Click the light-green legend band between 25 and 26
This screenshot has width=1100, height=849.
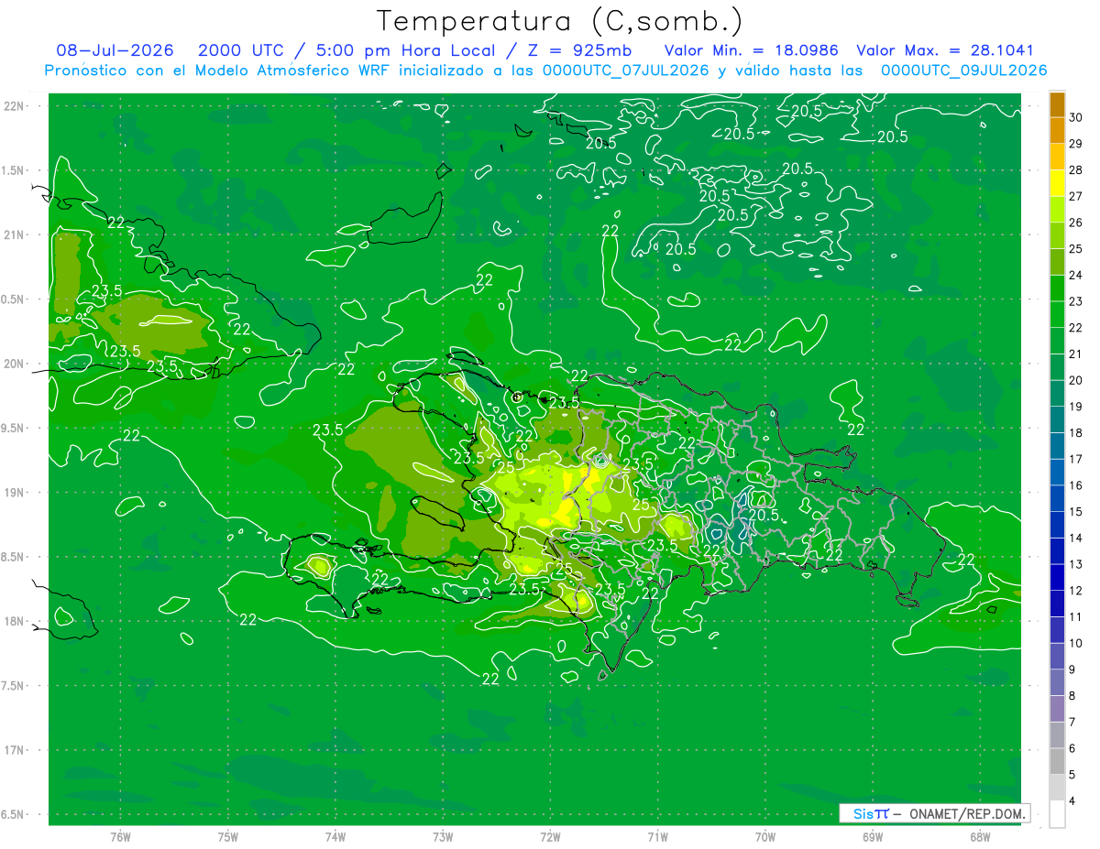(1057, 235)
